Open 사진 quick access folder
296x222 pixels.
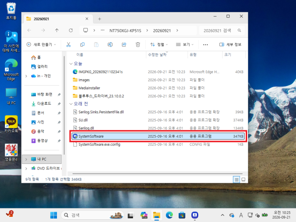(x=38, y=122)
